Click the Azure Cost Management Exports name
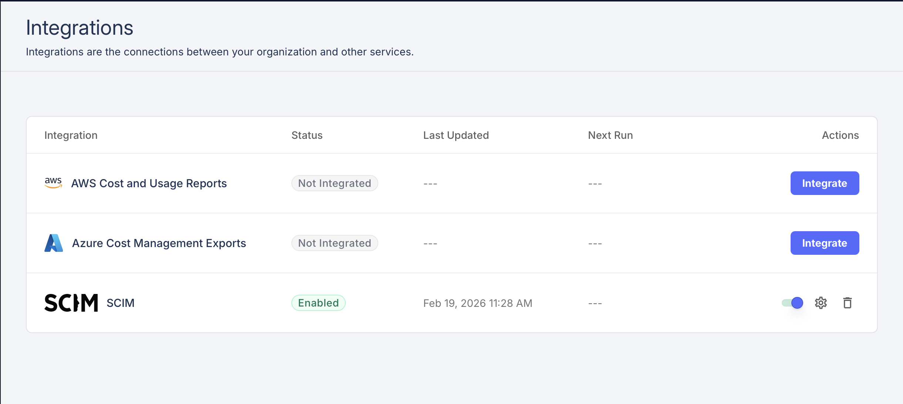Image resolution: width=903 pixels, height=404 pixels. tap(159, 243)
